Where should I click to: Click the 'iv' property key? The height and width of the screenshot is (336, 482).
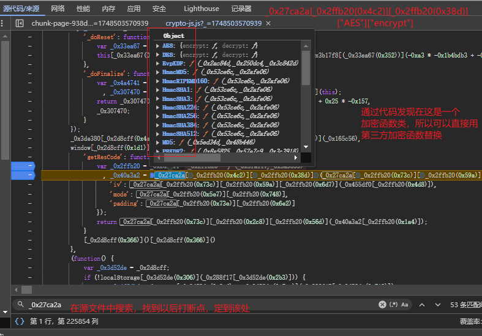coord(117,184)
